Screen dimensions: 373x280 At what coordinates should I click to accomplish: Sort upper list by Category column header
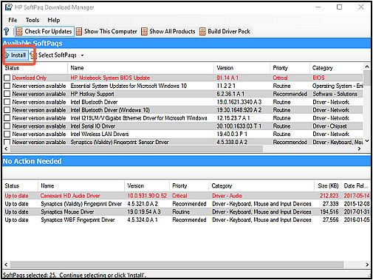coord(336,68)
